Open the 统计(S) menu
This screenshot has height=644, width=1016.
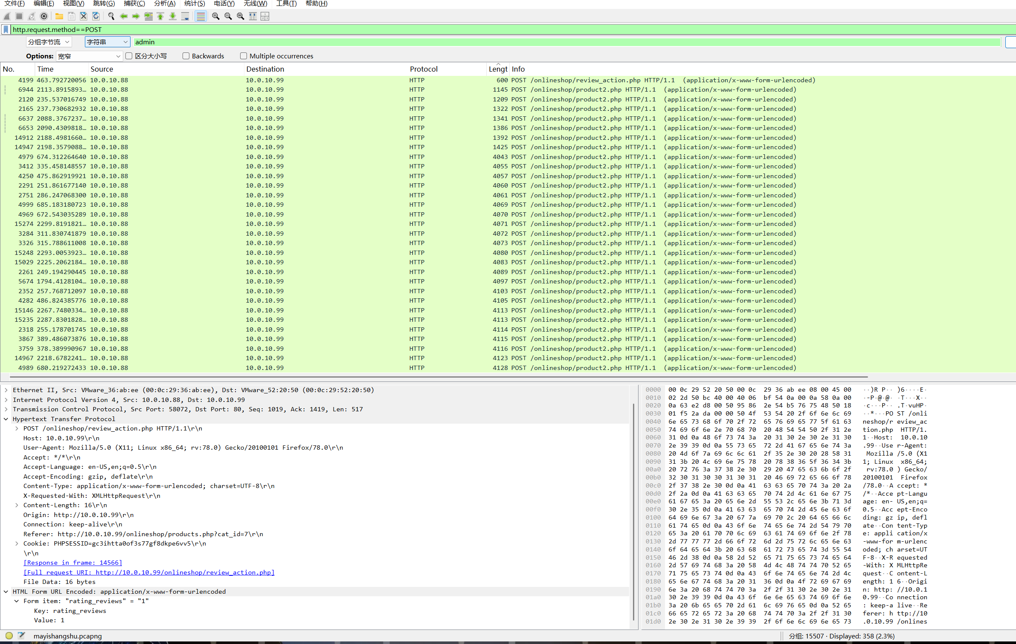[194, 3]
